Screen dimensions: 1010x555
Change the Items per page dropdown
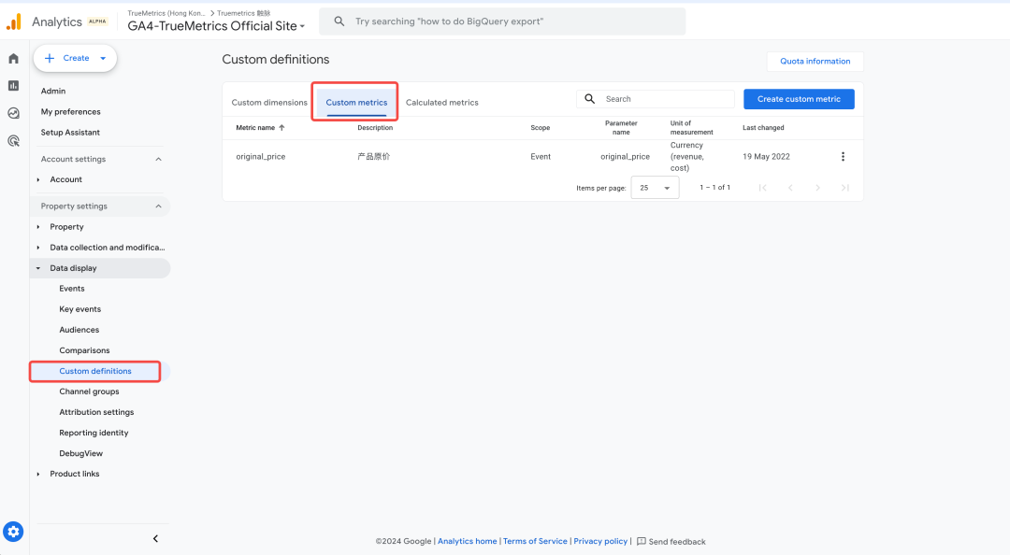pos(655,188)
